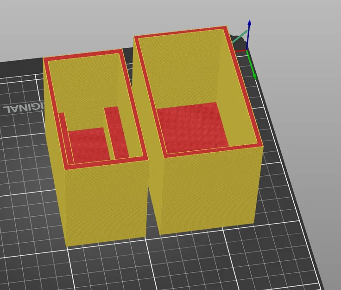Click the green Y axis arrow

(x=252, y=65)
